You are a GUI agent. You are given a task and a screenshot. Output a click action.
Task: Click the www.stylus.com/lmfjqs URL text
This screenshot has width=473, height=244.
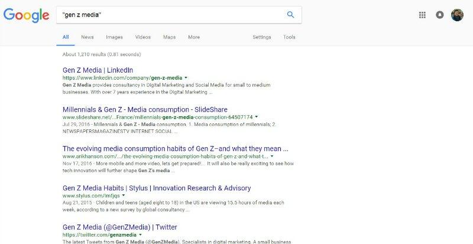tap(91, 196)
